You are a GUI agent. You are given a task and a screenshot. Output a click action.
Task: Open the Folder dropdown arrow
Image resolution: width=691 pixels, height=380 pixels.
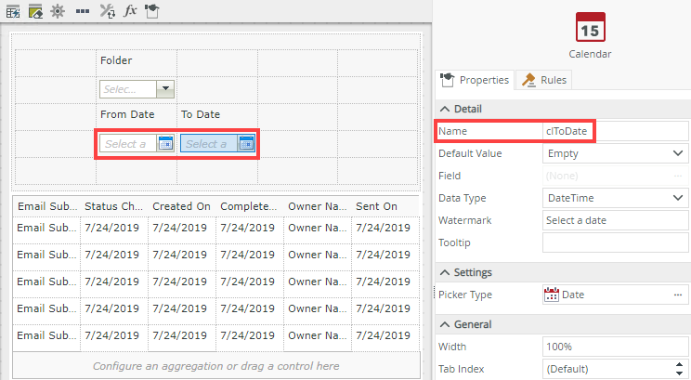165,88
